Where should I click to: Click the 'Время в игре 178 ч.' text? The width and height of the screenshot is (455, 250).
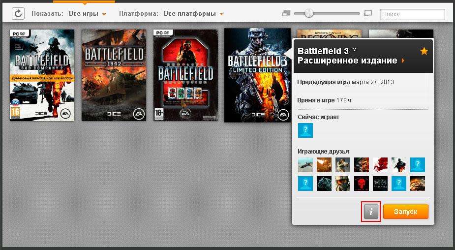[x=325, y=100]
